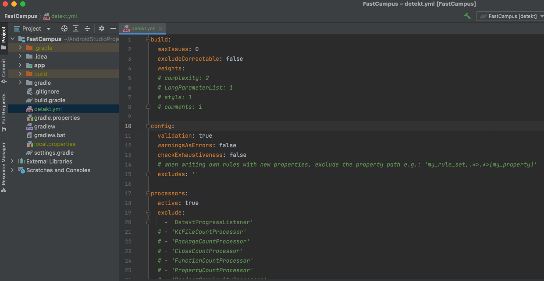Open the FastCampus [detekt] run configuration dropdown
The width and height of the screenshot is (544, 281).
[x=511, y=16]
